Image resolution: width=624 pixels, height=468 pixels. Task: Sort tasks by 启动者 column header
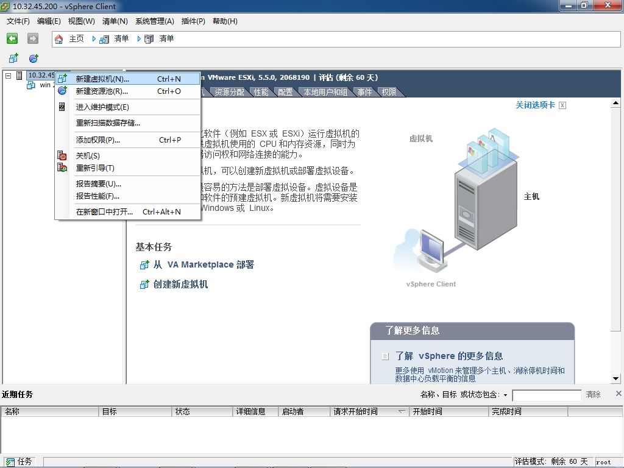(x=304, y=411)
